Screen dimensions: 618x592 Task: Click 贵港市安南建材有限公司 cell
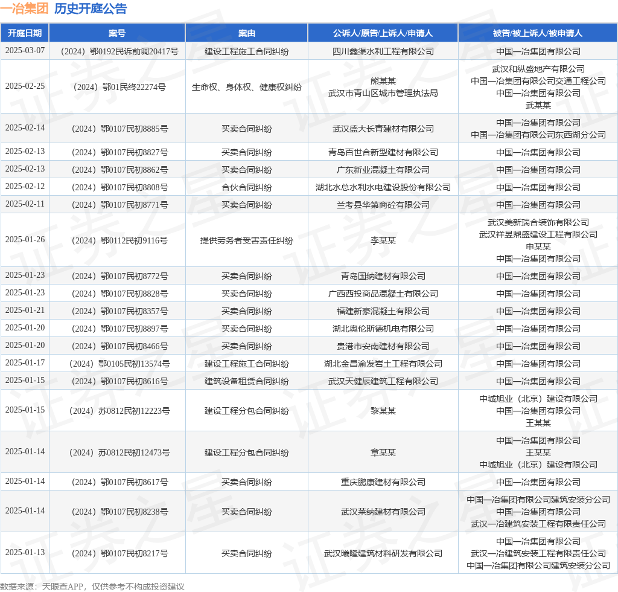click(383, 346)
